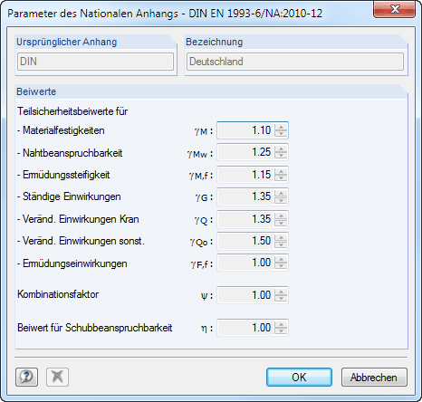422x402 pixels.
Task: Click the Veränd. Einwirkungen Kran label
Action: 78,219
